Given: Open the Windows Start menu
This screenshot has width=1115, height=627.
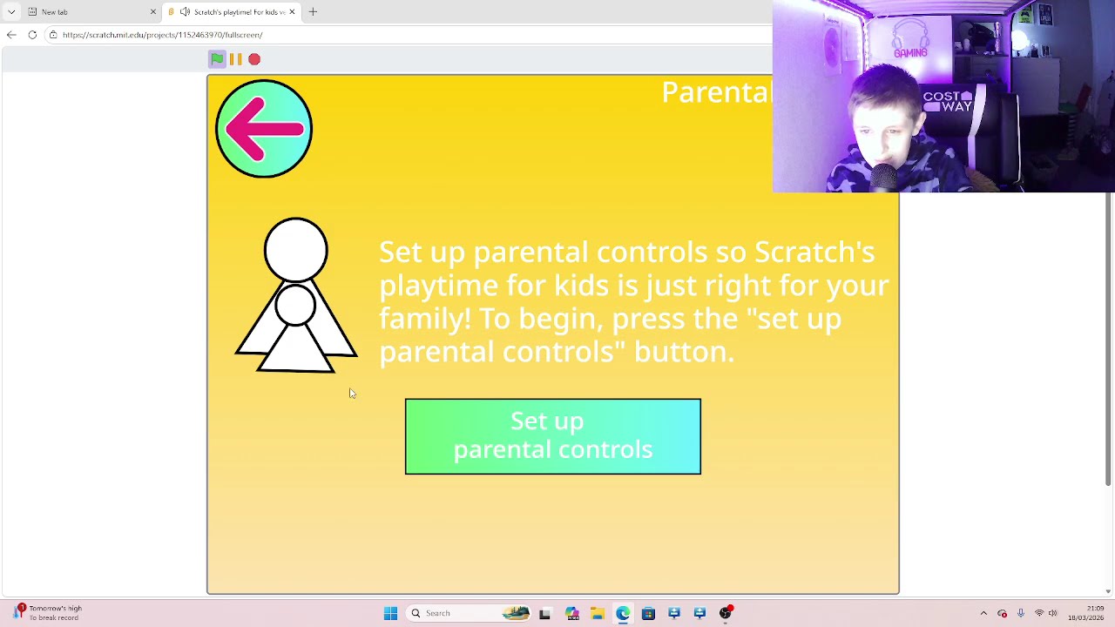Looking at the screenshot, I should pos(390,613).
